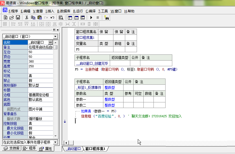The height and width of the screenshot is (154, 235).
Task: Click the Open file toolbar icon
Action: pos(12,18)
